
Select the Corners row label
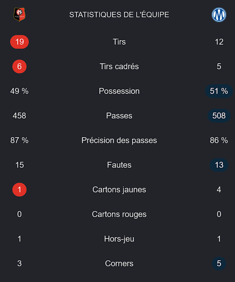[119, 264]
